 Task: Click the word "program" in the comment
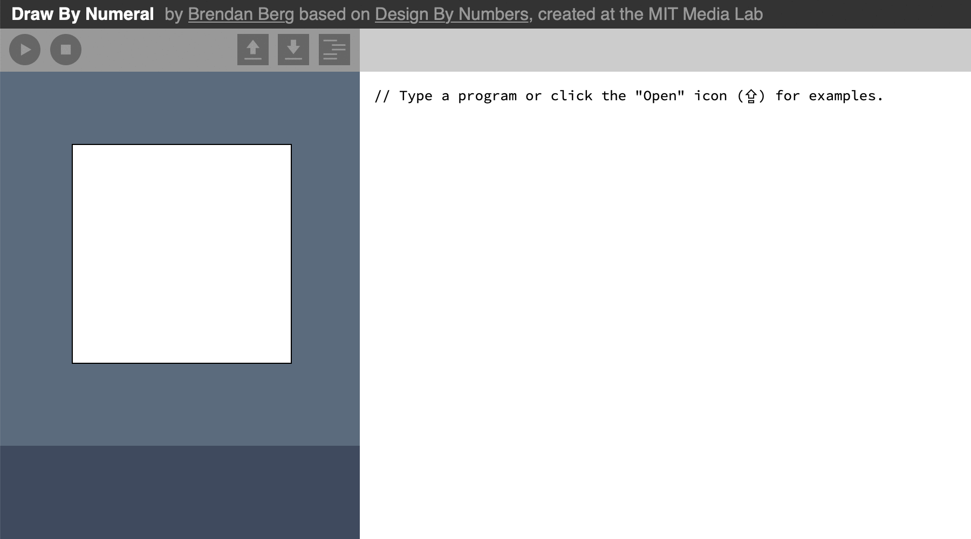(487, 96)
